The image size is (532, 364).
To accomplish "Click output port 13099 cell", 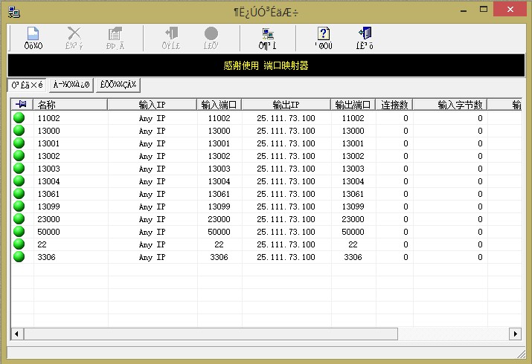I will click(x=353, y=207).
